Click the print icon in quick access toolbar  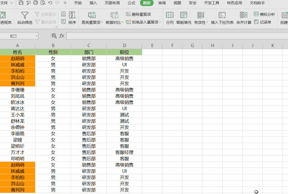pos(36,3)
